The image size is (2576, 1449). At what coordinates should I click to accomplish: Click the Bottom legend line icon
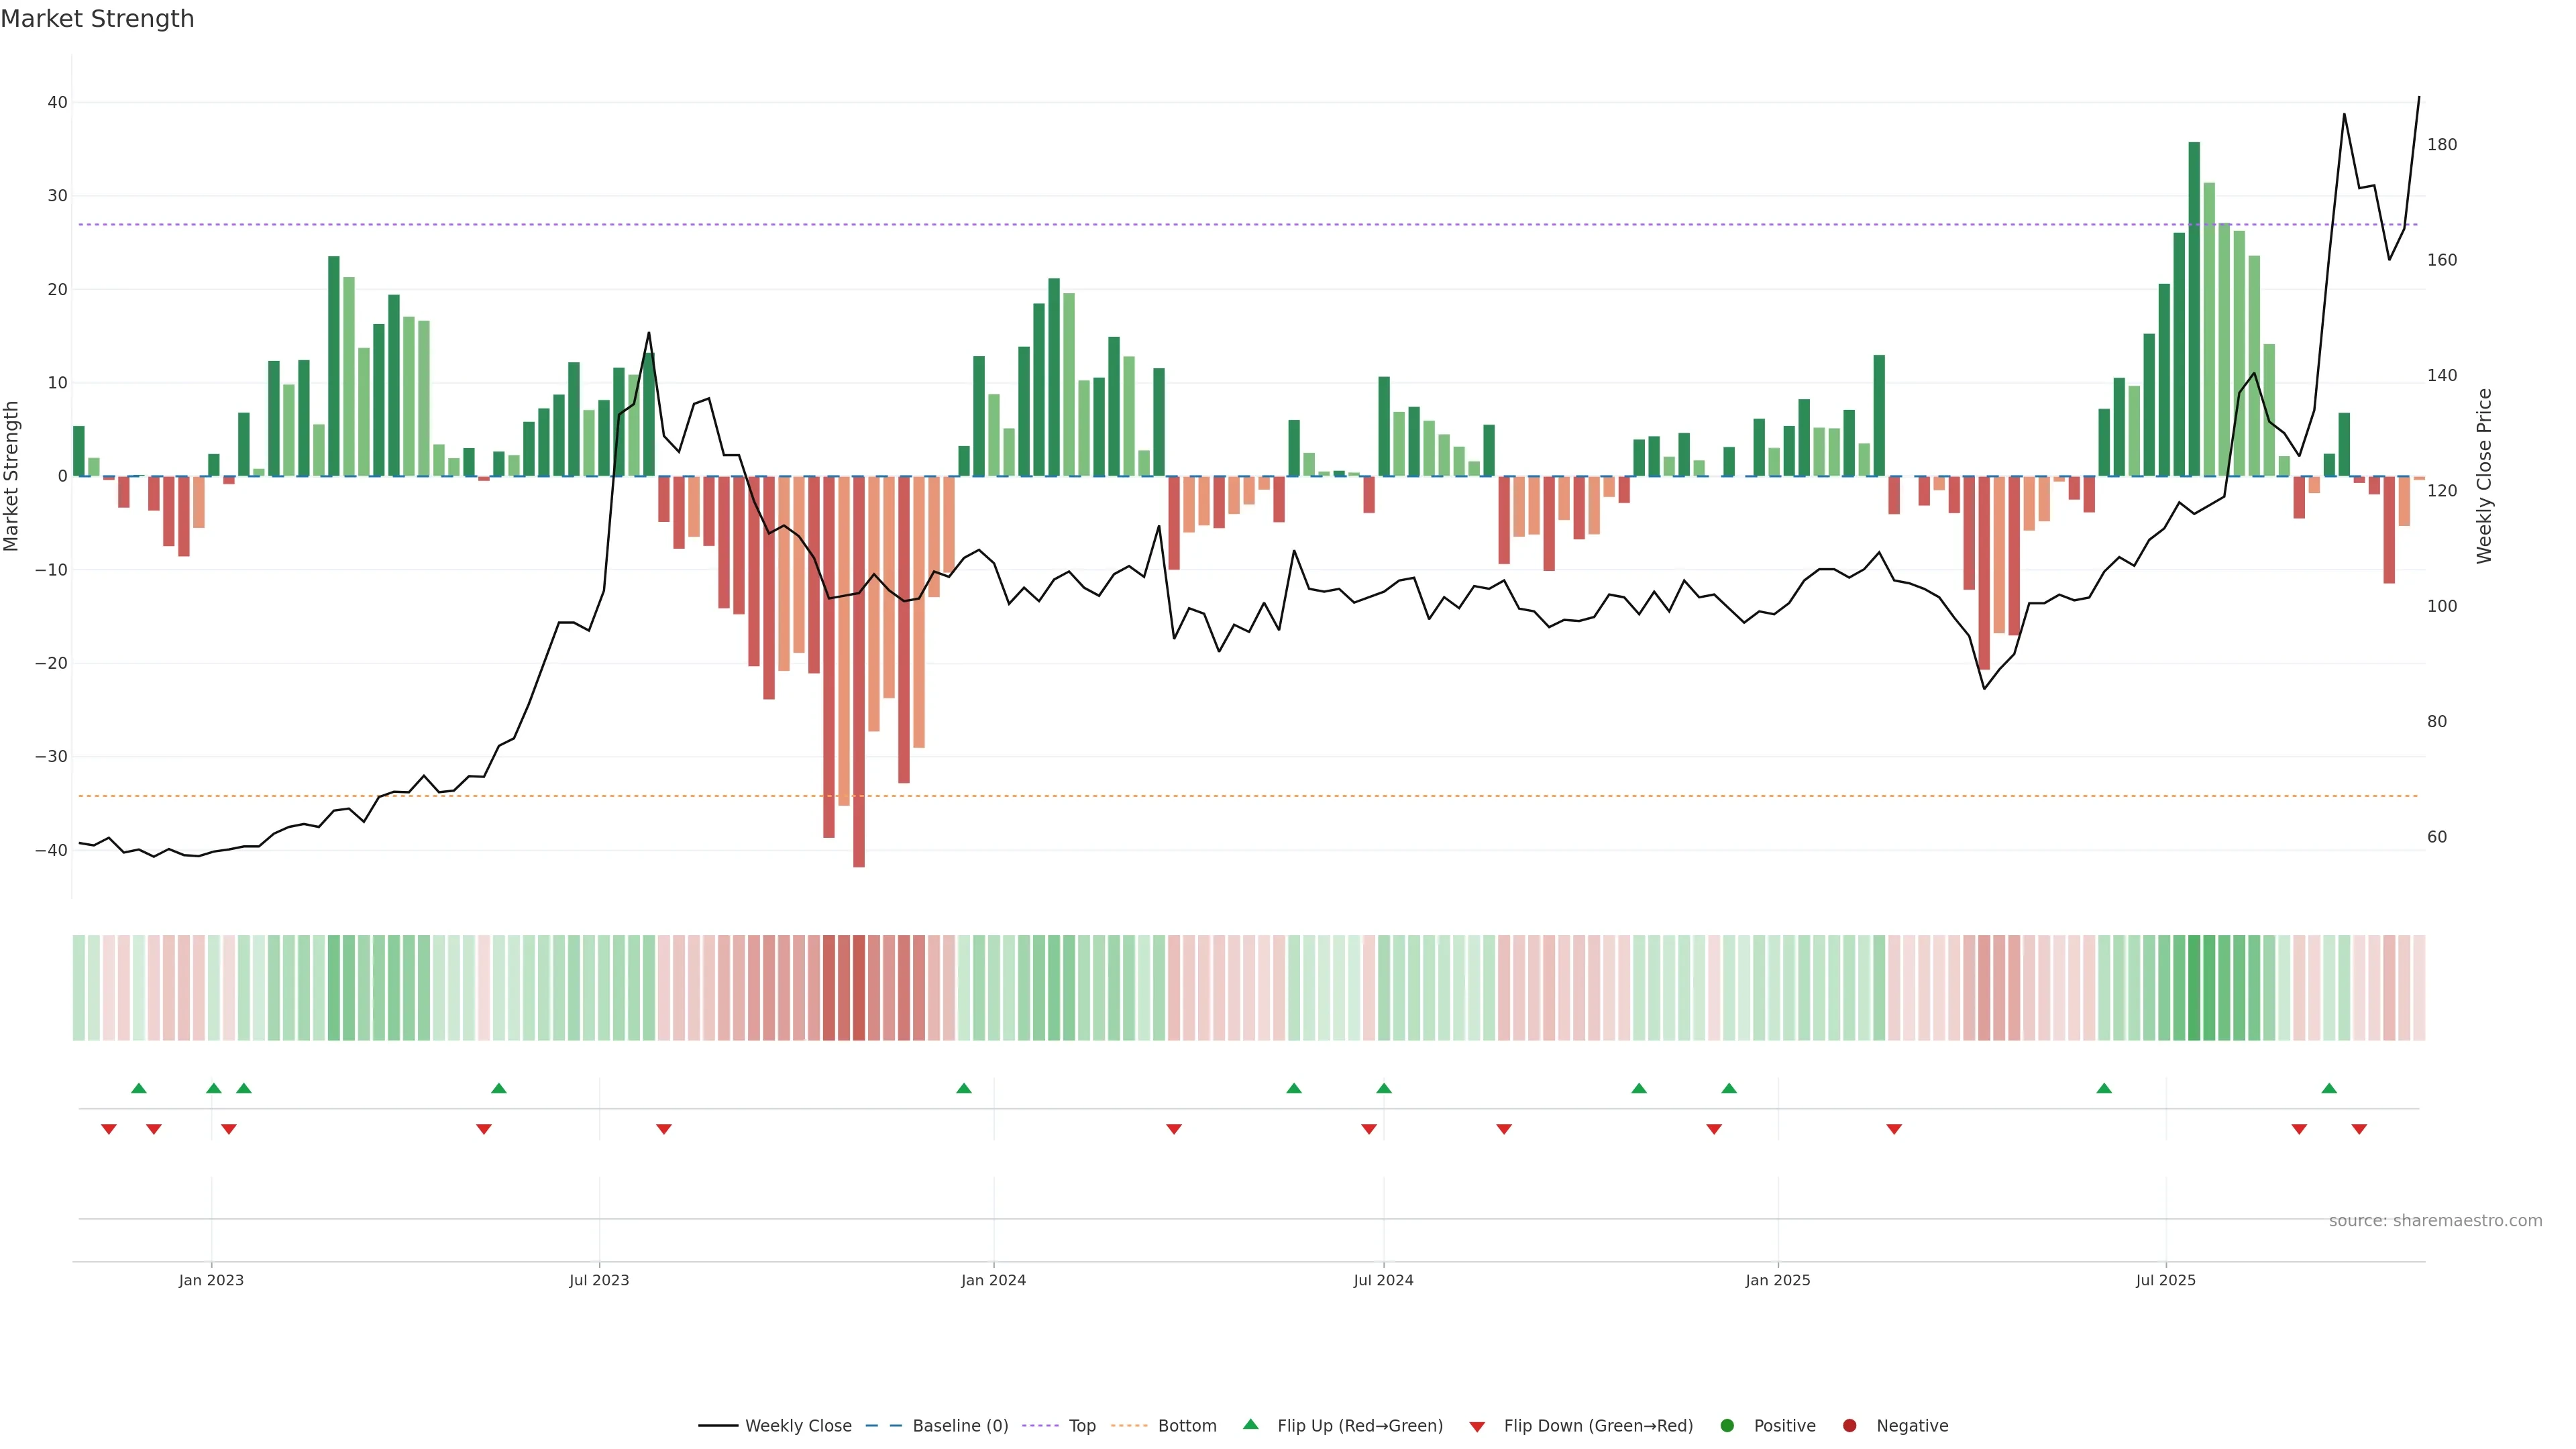click(x=1129, y=1426)
